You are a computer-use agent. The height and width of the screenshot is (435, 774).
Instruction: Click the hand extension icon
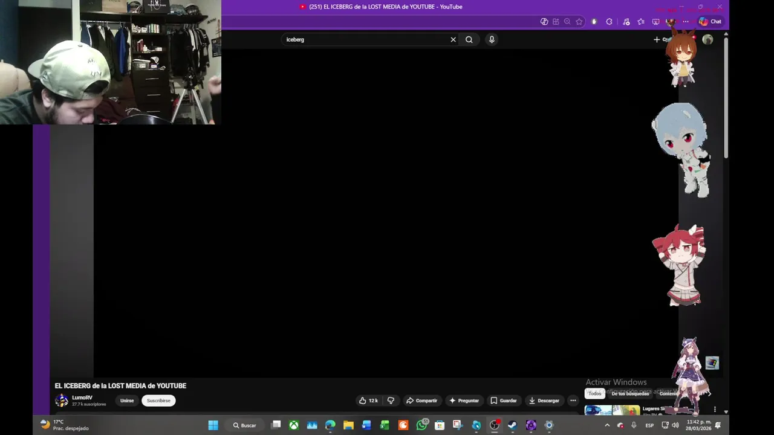pyautogui.click(x=594, y=22)
